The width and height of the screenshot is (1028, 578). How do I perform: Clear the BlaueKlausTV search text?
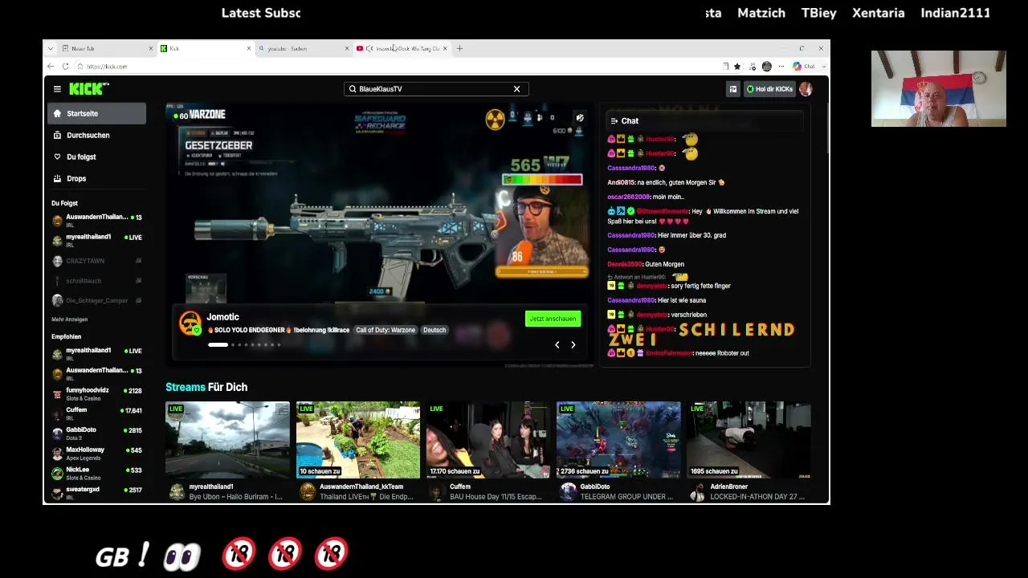(516, 89)
